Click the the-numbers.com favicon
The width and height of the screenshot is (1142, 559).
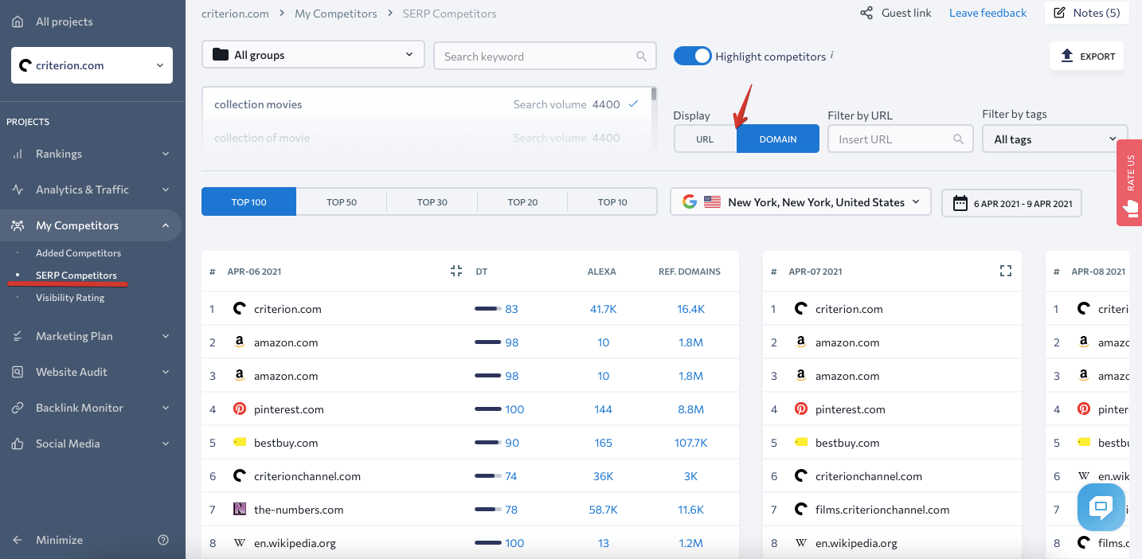(x=240, y=510)
